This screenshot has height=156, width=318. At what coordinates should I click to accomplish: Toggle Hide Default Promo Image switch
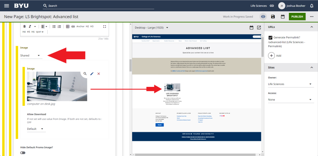23,153
